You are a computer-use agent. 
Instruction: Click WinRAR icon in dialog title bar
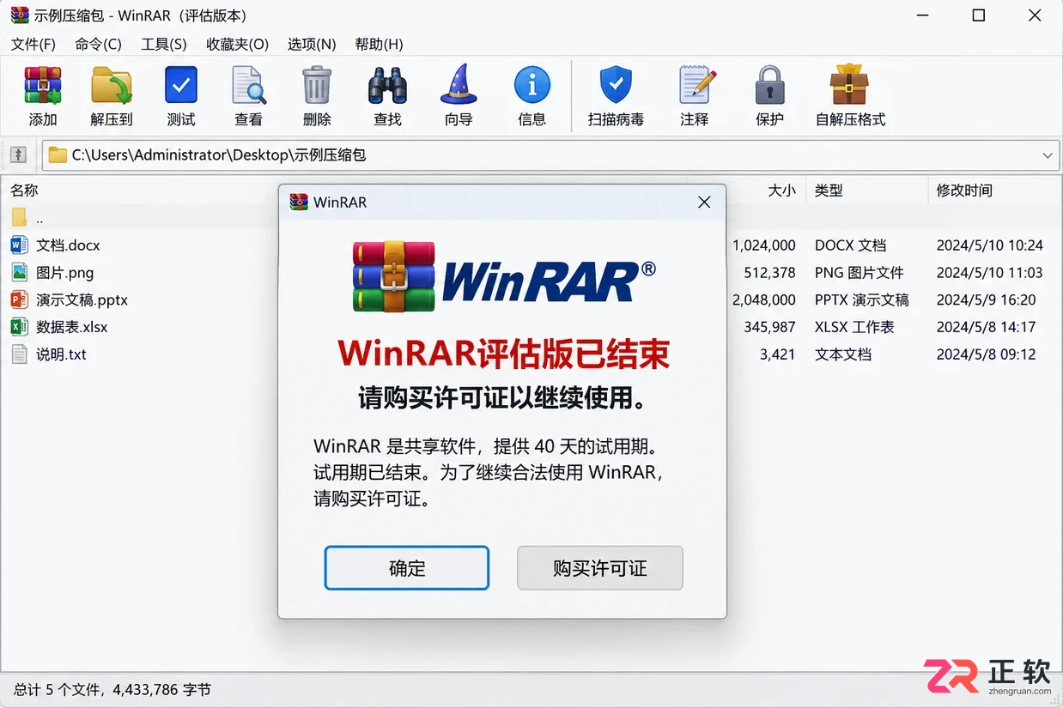click(299, 203)
